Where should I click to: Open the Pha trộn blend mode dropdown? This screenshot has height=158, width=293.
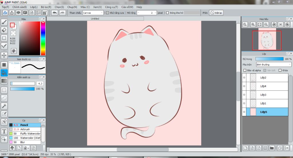[274, 64]
